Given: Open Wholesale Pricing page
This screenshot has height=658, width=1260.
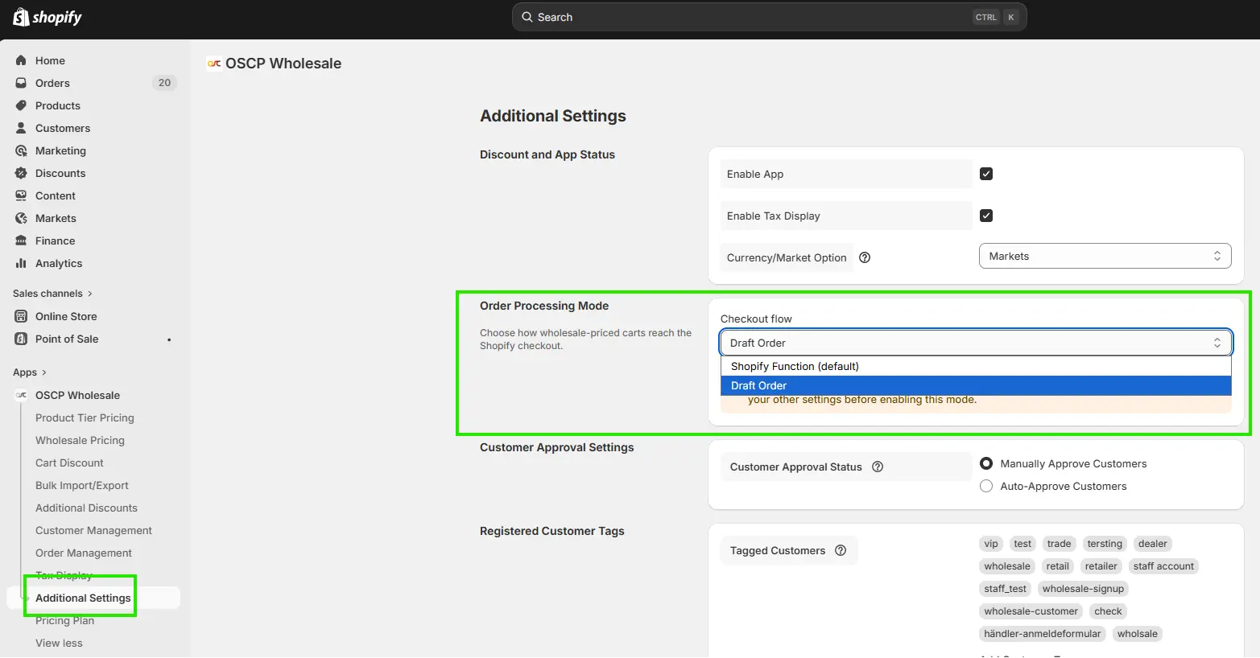Looking at the screenshot, I should [80, 440].
